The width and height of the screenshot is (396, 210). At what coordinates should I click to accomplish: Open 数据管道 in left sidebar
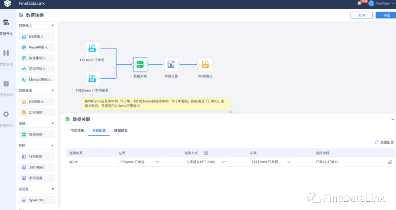(6, 58)
